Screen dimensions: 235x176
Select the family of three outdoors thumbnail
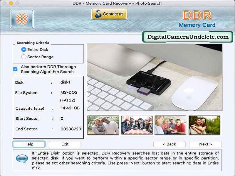point(103,125)
